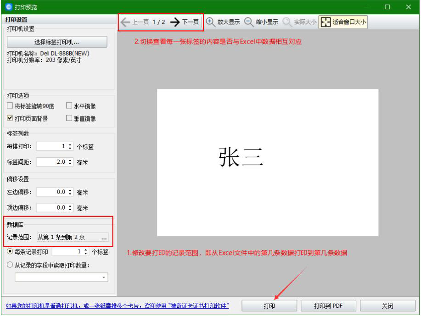Click the 适合窗口大小 fit-to-window icon

point(326,21)
